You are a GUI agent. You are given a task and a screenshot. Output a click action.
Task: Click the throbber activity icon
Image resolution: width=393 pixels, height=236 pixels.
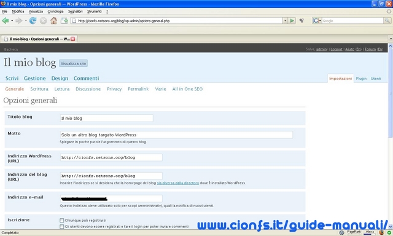[x=389, y=11]
